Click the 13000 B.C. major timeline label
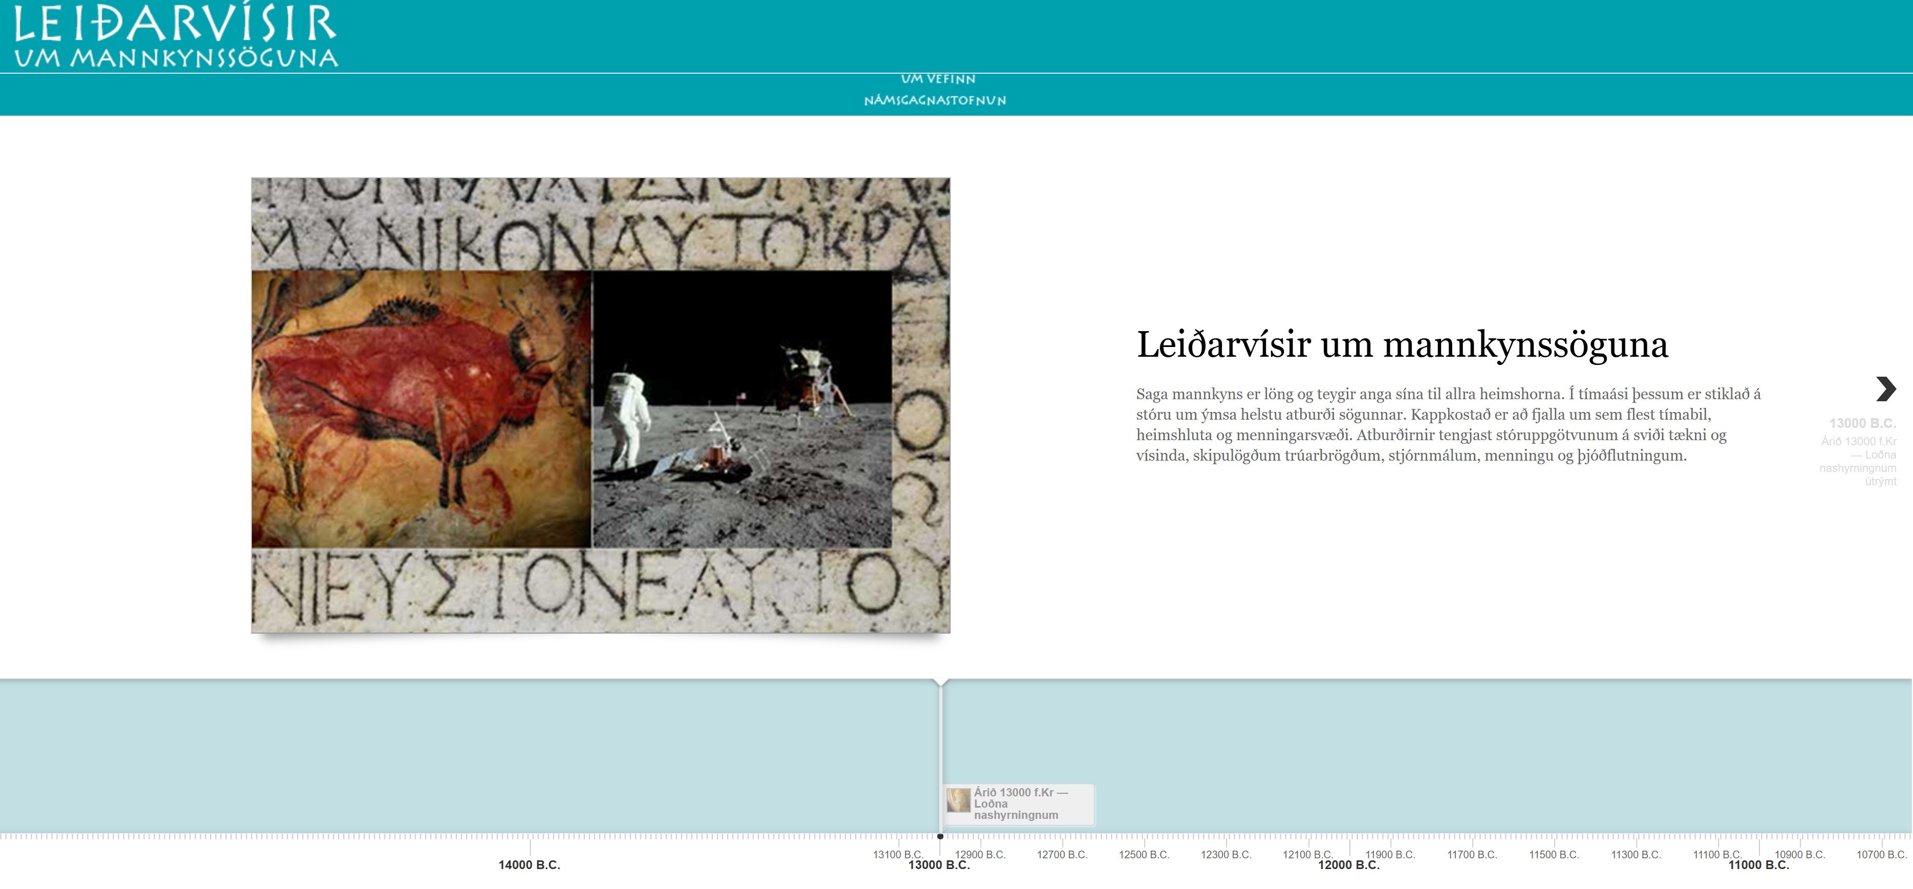The image size is (1913, 889). coord(939,865)
